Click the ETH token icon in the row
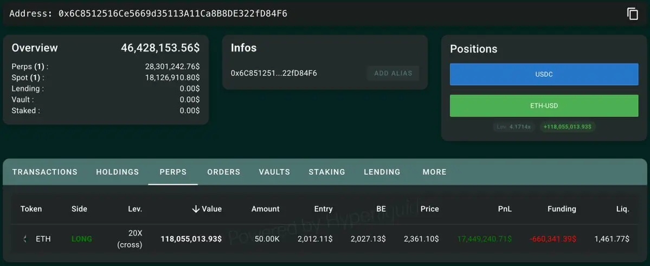 (x=25, y=239)
